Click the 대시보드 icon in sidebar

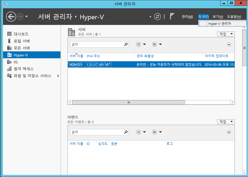9,34
